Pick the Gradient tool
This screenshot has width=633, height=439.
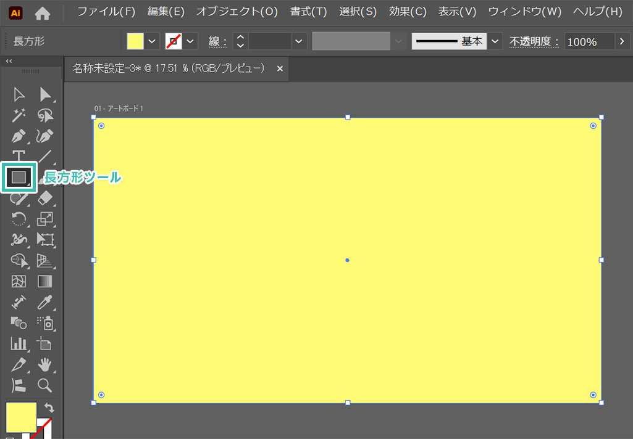[45, 281]
